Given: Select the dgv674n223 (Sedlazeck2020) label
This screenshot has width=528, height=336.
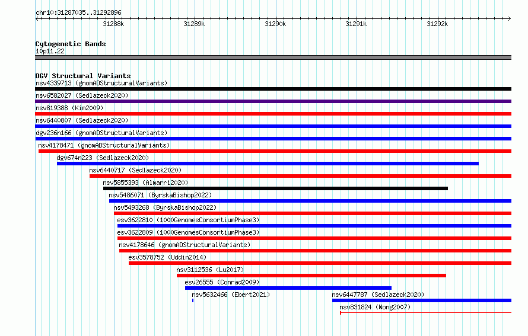Looking at the screenshot, I should (x=103, y=158).
